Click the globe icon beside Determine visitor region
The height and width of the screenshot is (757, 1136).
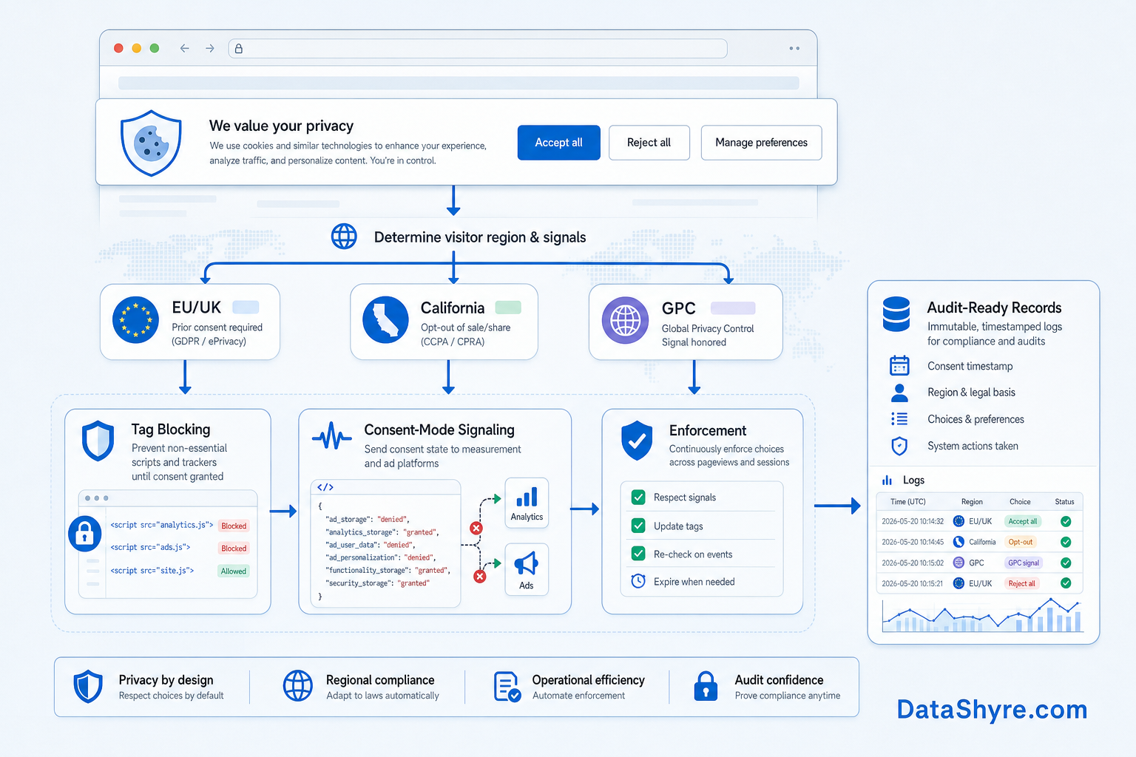pos(344,237)
